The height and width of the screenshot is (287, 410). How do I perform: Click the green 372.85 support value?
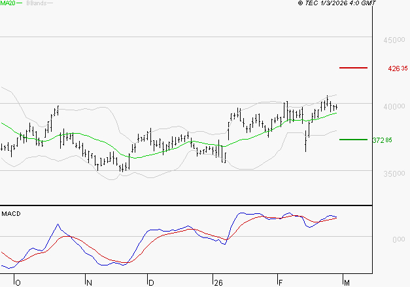click(383, 140)
